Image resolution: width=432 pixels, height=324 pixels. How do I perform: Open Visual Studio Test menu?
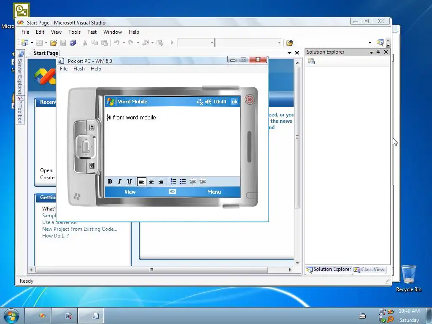tap(92, 32)
